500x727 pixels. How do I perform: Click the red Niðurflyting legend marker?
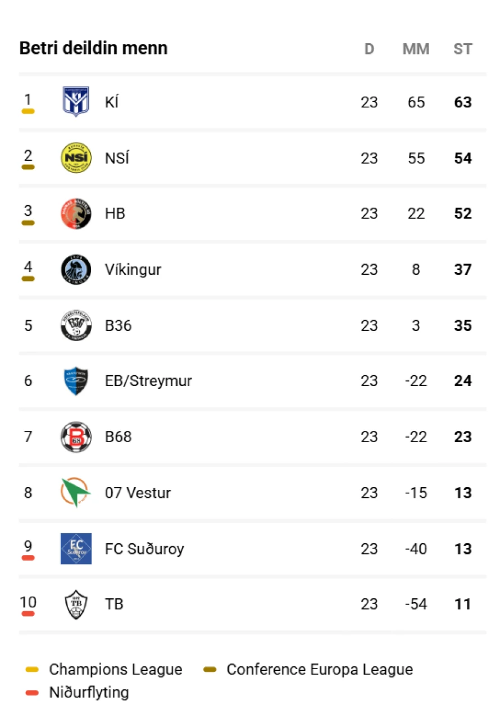click(32, 693)
